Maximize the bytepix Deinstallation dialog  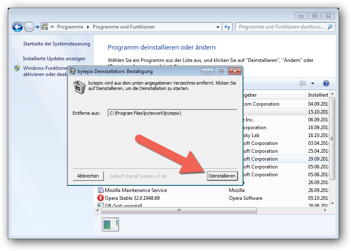click(221, 71)
